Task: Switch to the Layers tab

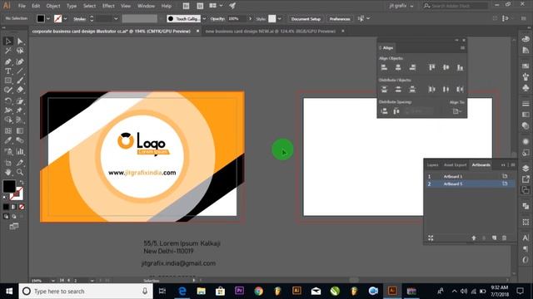Action: coord(433,165)
